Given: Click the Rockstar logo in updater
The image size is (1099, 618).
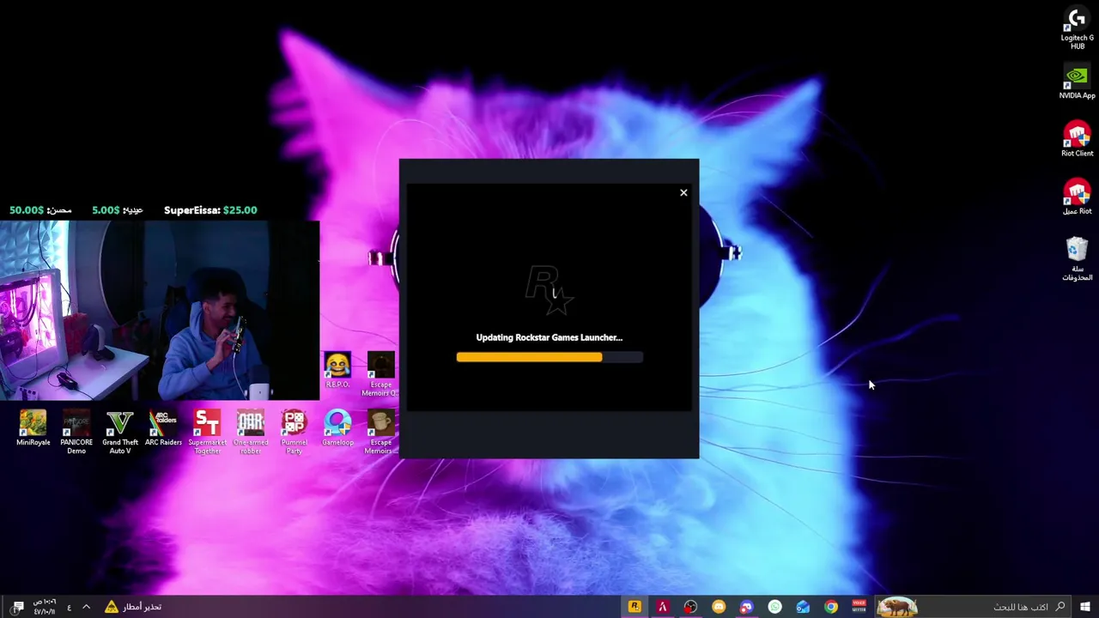Looking at the screenshot, I should pos(549,290).
